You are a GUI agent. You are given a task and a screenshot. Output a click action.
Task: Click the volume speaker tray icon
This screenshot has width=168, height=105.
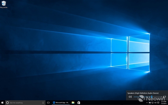155,103
